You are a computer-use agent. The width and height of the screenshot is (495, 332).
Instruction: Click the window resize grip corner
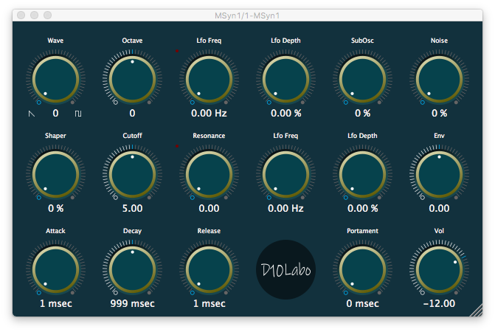click(477, 310)
